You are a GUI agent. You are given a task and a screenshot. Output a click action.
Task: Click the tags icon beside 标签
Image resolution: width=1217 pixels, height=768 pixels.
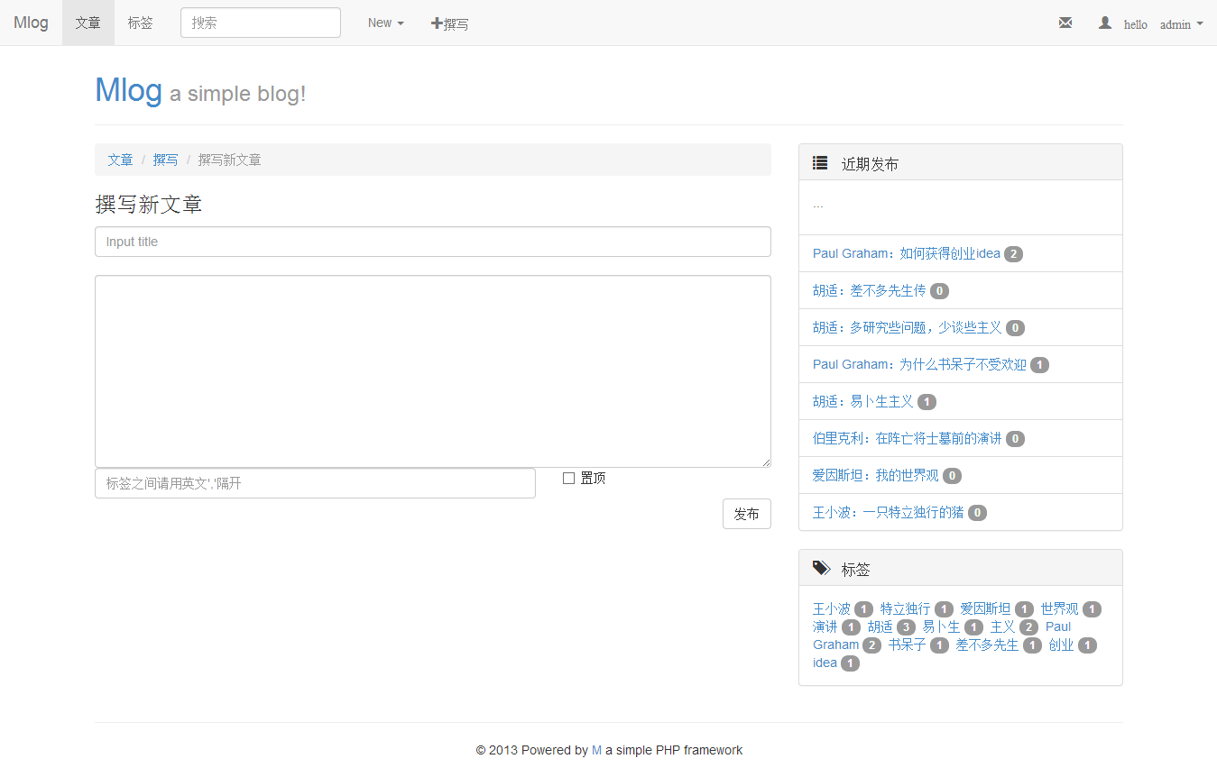coord(821,568)
